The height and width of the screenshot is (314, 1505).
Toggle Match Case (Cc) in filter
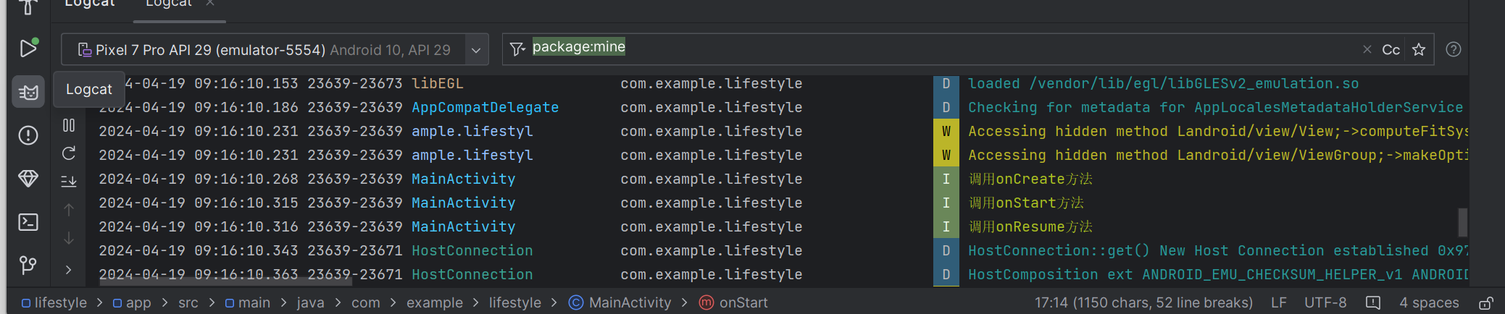1391,49
